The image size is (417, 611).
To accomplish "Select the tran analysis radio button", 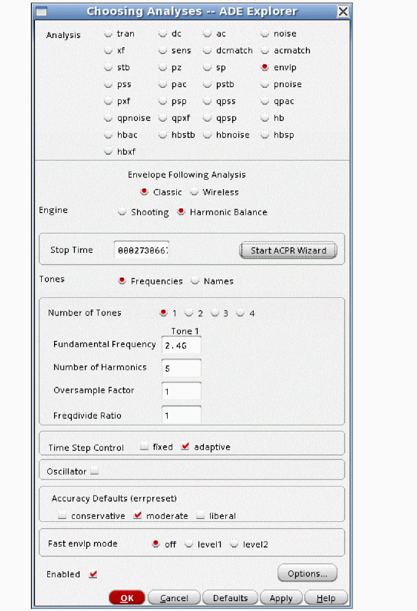I will (109, 34).
